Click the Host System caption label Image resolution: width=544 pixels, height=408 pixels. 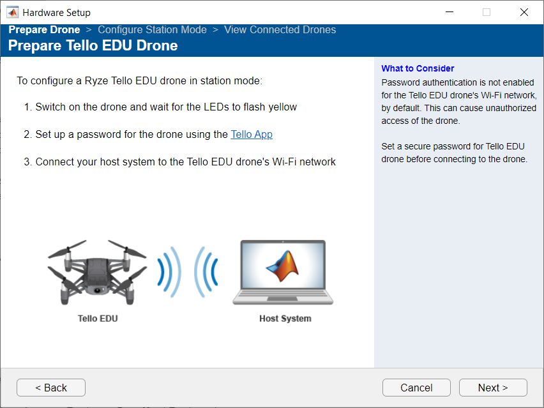[284, 319]
